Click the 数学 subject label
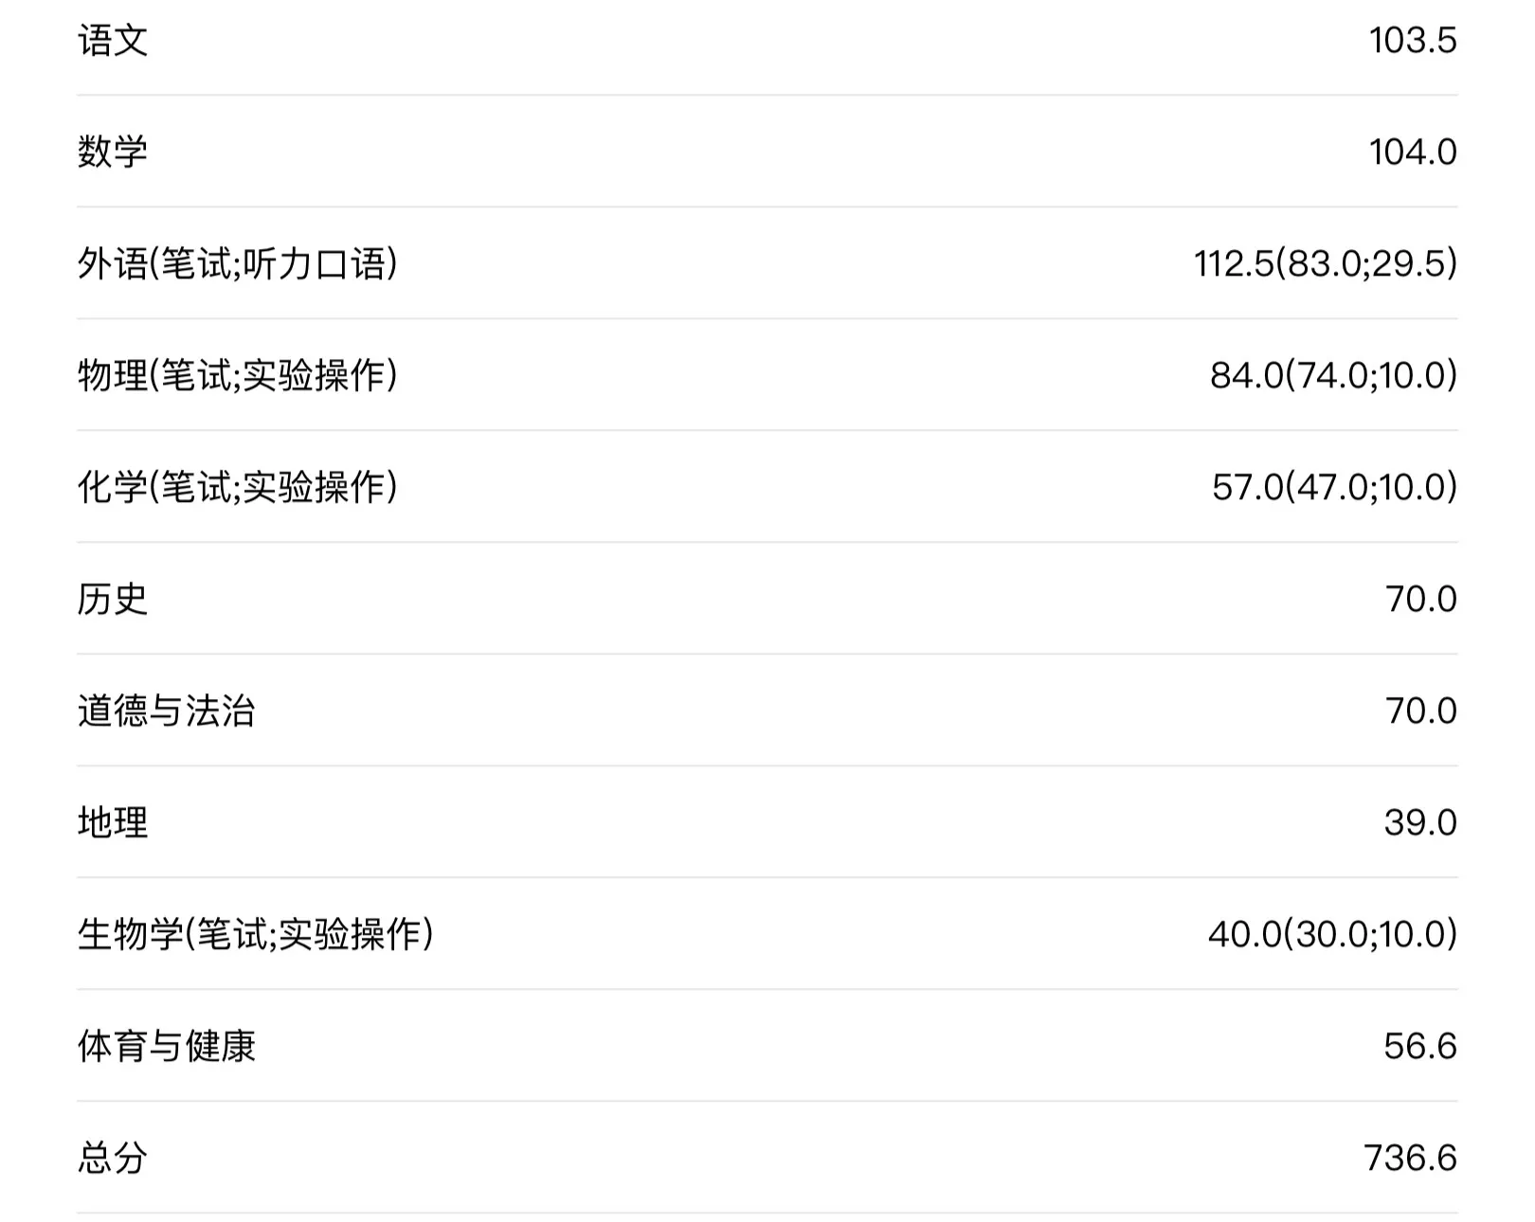This screenshot has height=1222, width=1535. (112, 152)
